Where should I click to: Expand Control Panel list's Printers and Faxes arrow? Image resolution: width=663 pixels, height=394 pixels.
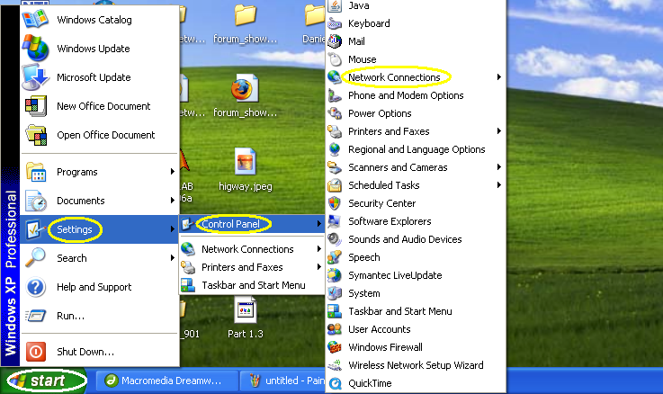(499, 131)
